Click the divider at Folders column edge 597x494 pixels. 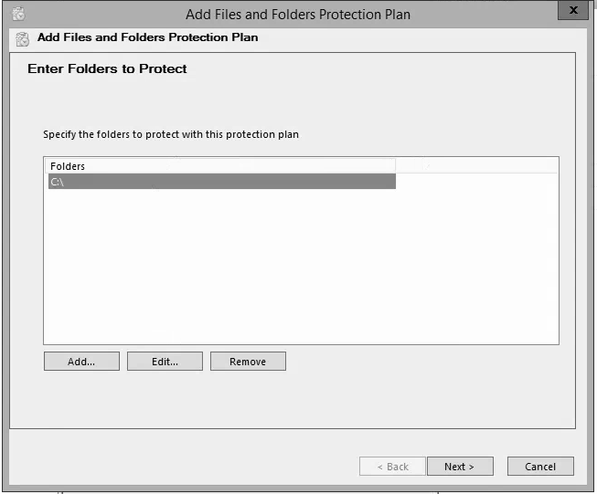click(396, 166)
